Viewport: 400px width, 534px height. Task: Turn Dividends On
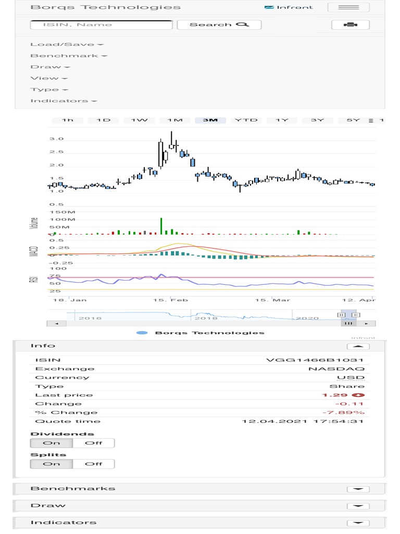[52, 443]
